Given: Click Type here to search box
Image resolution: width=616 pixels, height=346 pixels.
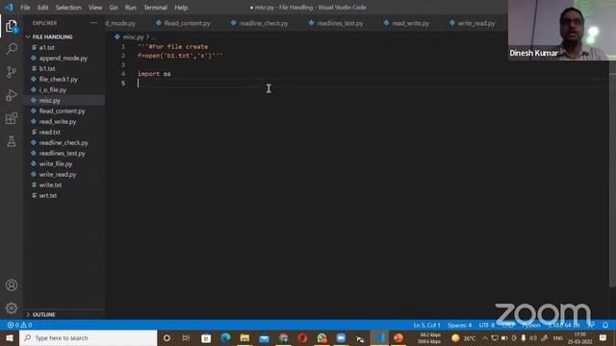Looking at the screenshot, I should tap(88, 337).
